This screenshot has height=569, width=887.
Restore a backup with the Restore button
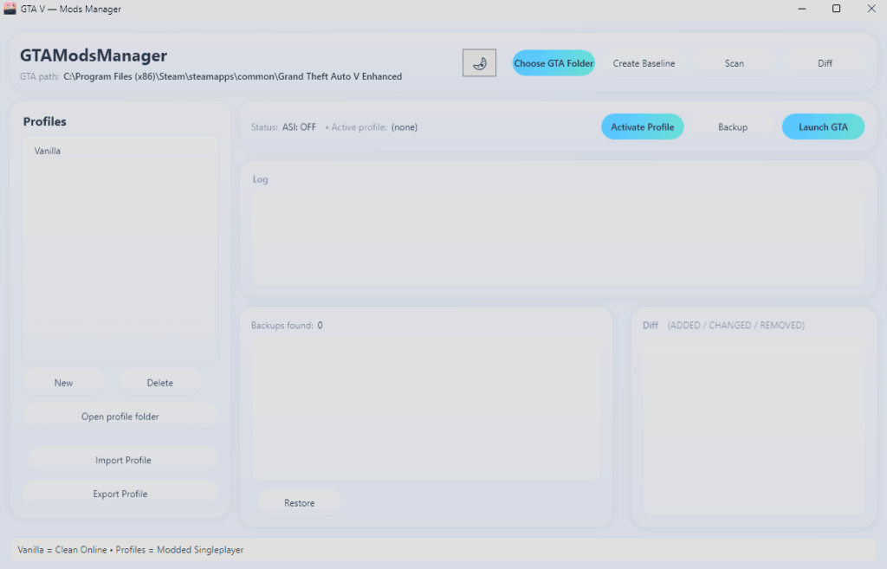click(x=299, y=503)
